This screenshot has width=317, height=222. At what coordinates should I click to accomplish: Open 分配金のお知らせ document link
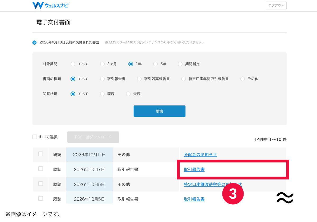(200, 155)
